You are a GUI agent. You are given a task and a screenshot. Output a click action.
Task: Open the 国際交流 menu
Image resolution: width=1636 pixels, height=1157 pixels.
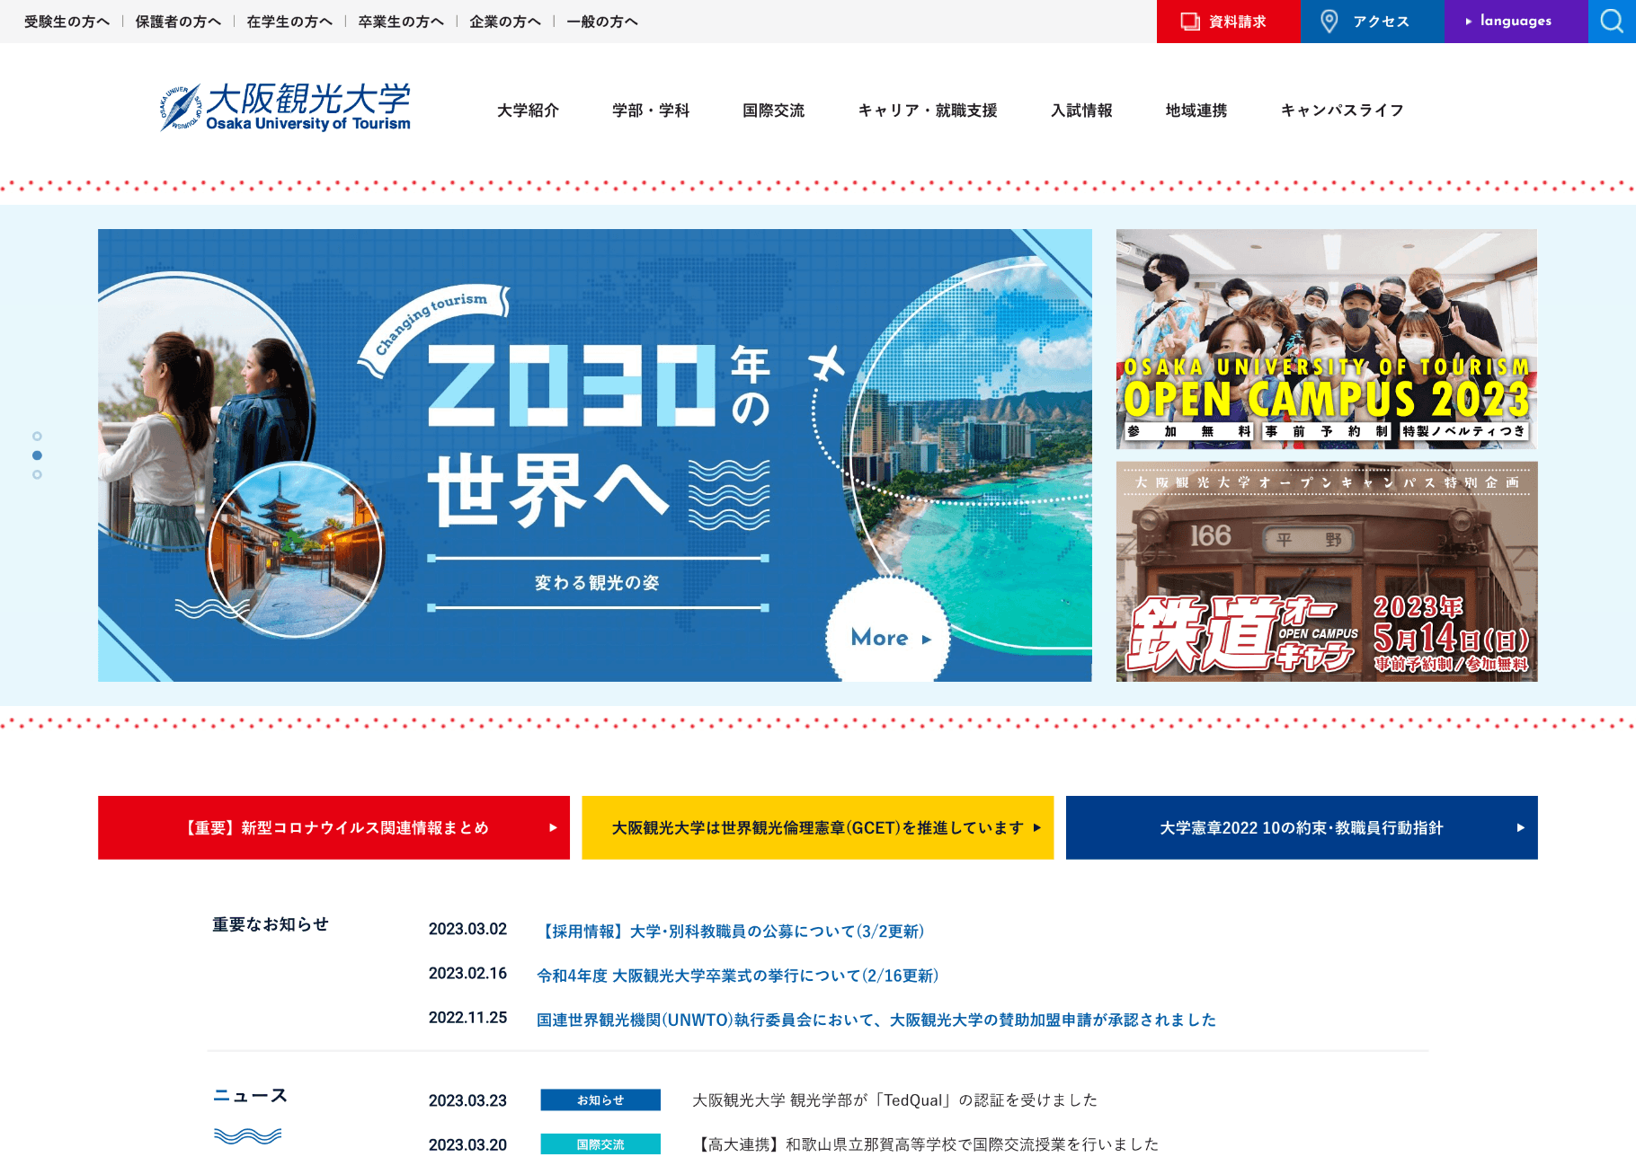pos(773,110)
